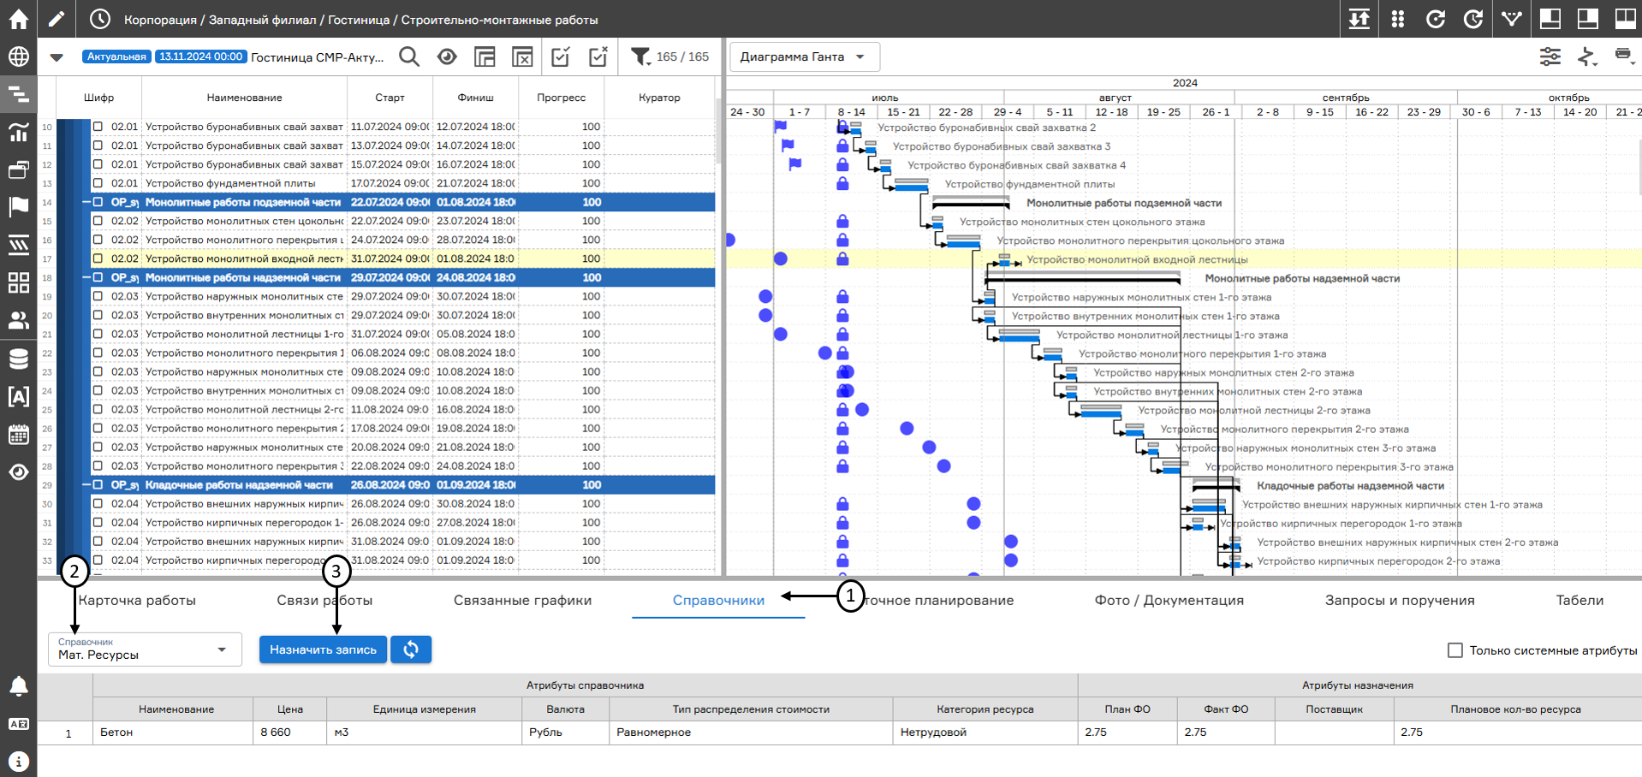1642x777 pixels.
Task: Open the pencil edit mode icon
Action: 57,19
